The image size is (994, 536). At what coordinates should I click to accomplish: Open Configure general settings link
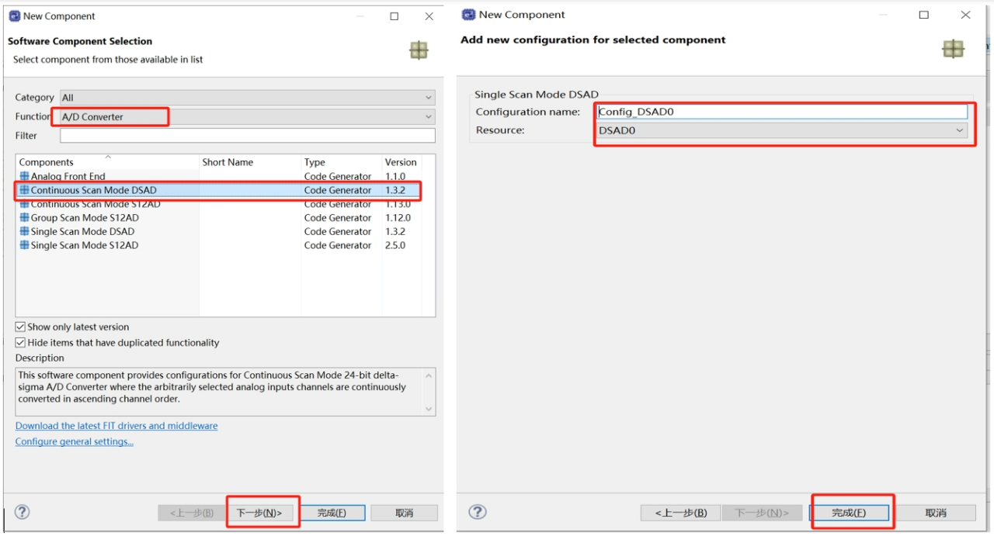tap(75, 441)
